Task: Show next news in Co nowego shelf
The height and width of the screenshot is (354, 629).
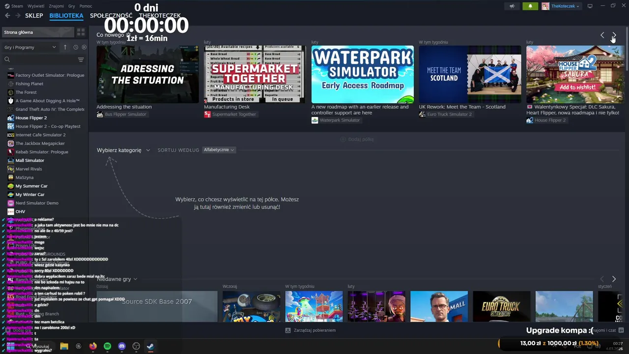Action: [x=614, y=35]
